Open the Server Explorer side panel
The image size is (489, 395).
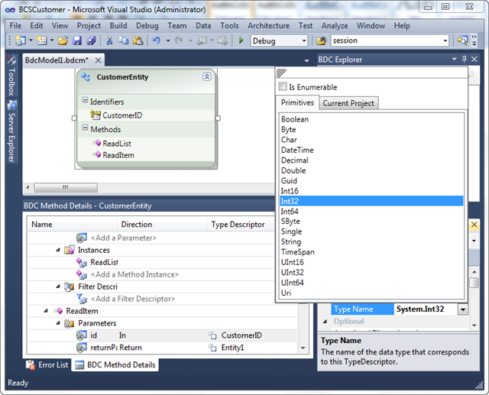pyautogui.click(x=11, y=131)
